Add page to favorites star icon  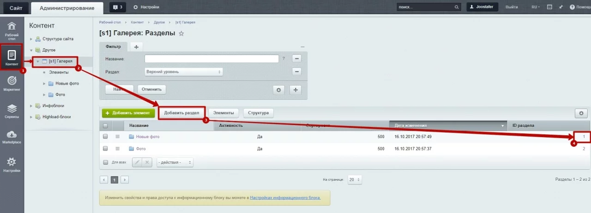[x=181, y=34]
